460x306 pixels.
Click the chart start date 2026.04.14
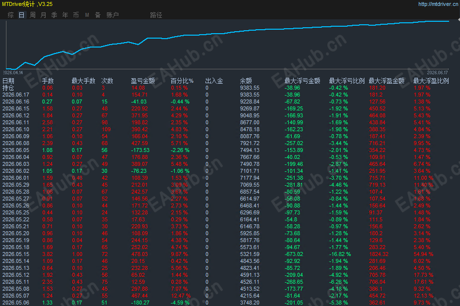pos(13,72)
